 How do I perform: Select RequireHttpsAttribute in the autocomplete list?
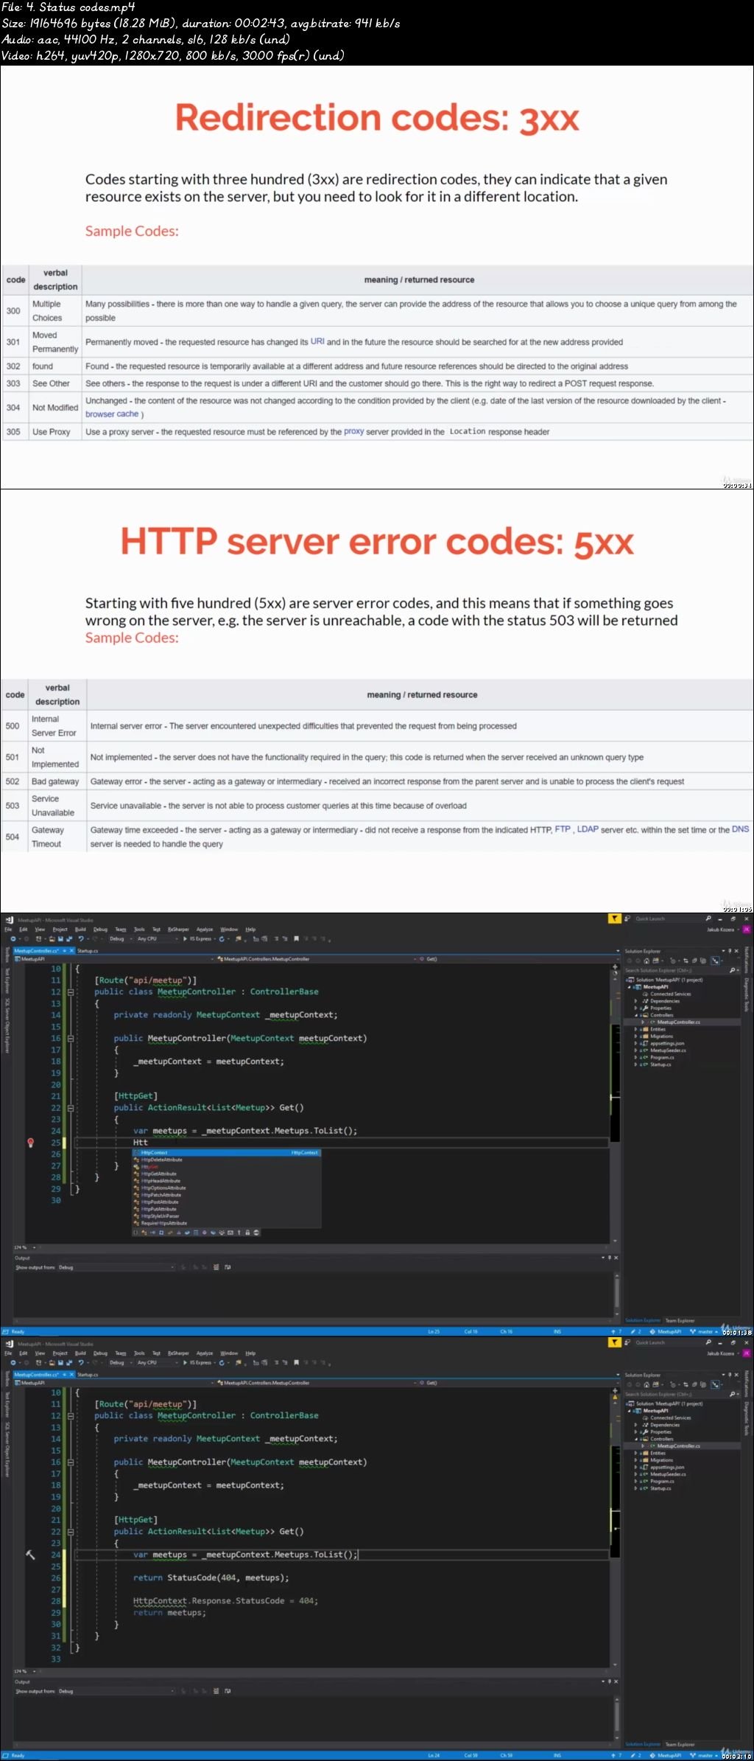(x=163, y=1223)
